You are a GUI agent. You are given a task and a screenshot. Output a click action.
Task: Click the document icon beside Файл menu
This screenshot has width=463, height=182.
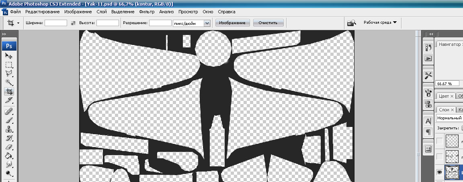(x=4, y=12)
